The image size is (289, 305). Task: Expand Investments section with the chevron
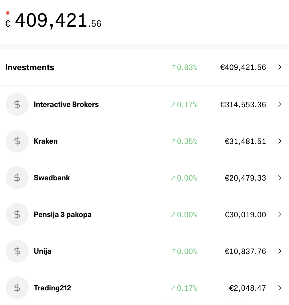280,67
